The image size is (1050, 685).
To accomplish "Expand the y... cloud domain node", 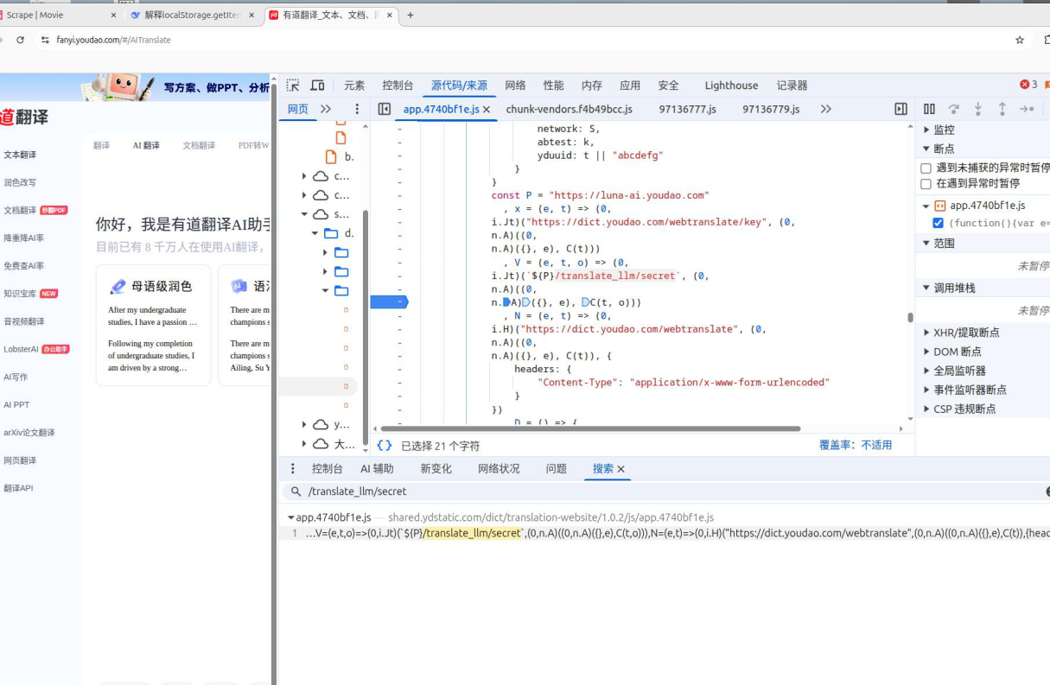I will 304,425.
